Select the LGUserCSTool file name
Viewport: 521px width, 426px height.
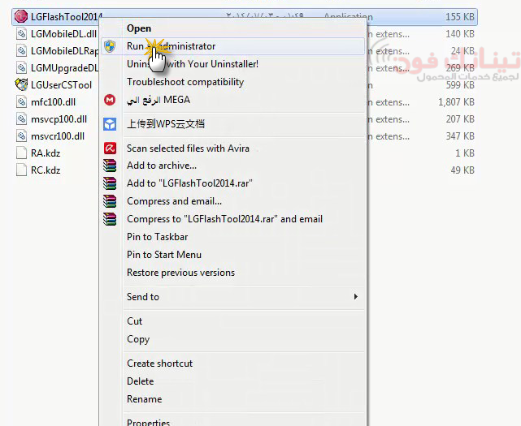(61, 85)
